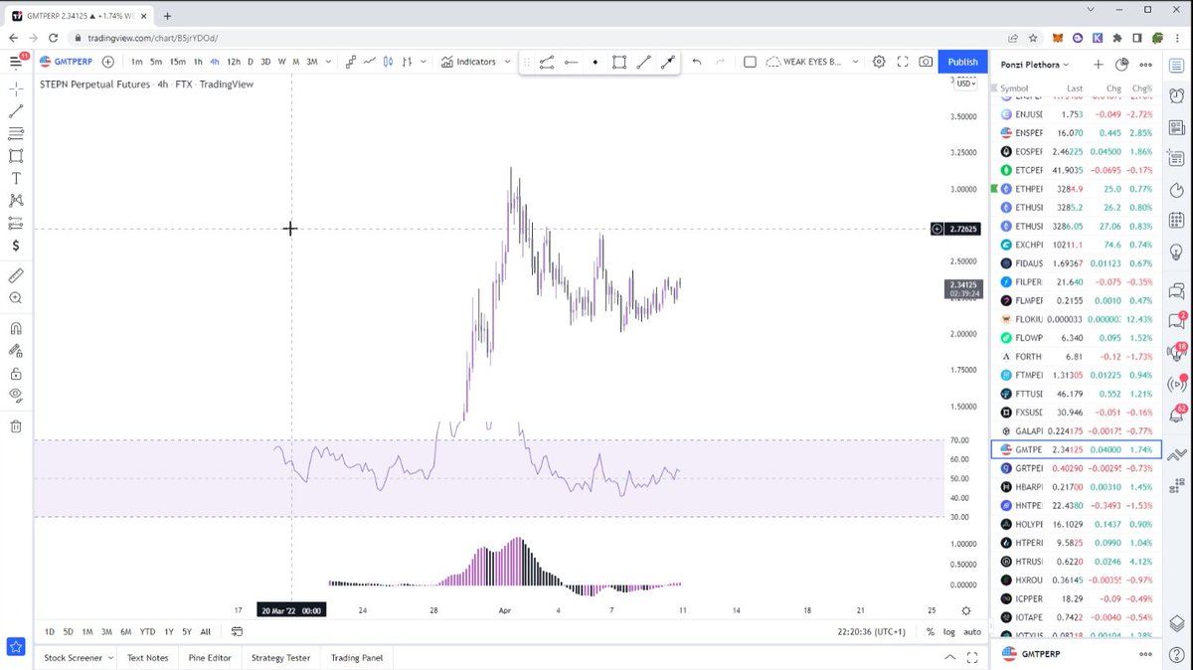This screenshot has width=1193, height=670.
Task: Open the TradingView main hamburger menu
Action: [x=16, y=62]
